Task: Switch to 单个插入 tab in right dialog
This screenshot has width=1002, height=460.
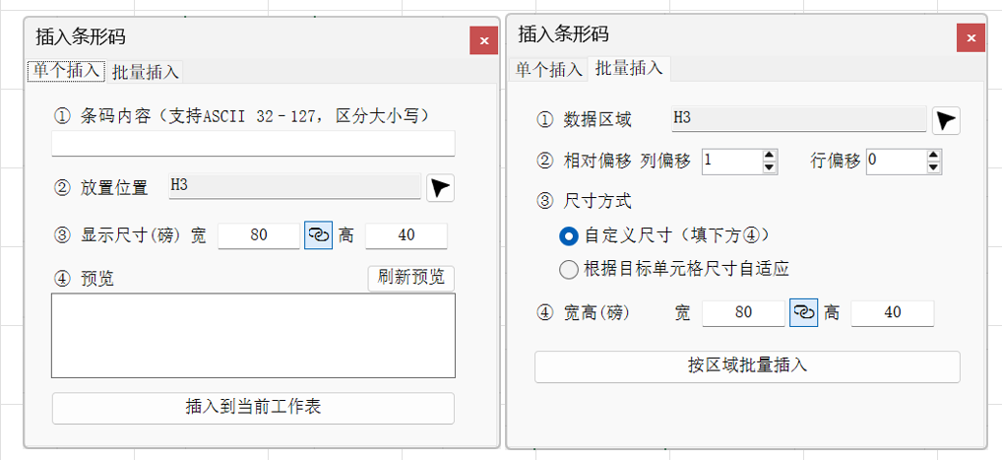Action: click(549, 69)
